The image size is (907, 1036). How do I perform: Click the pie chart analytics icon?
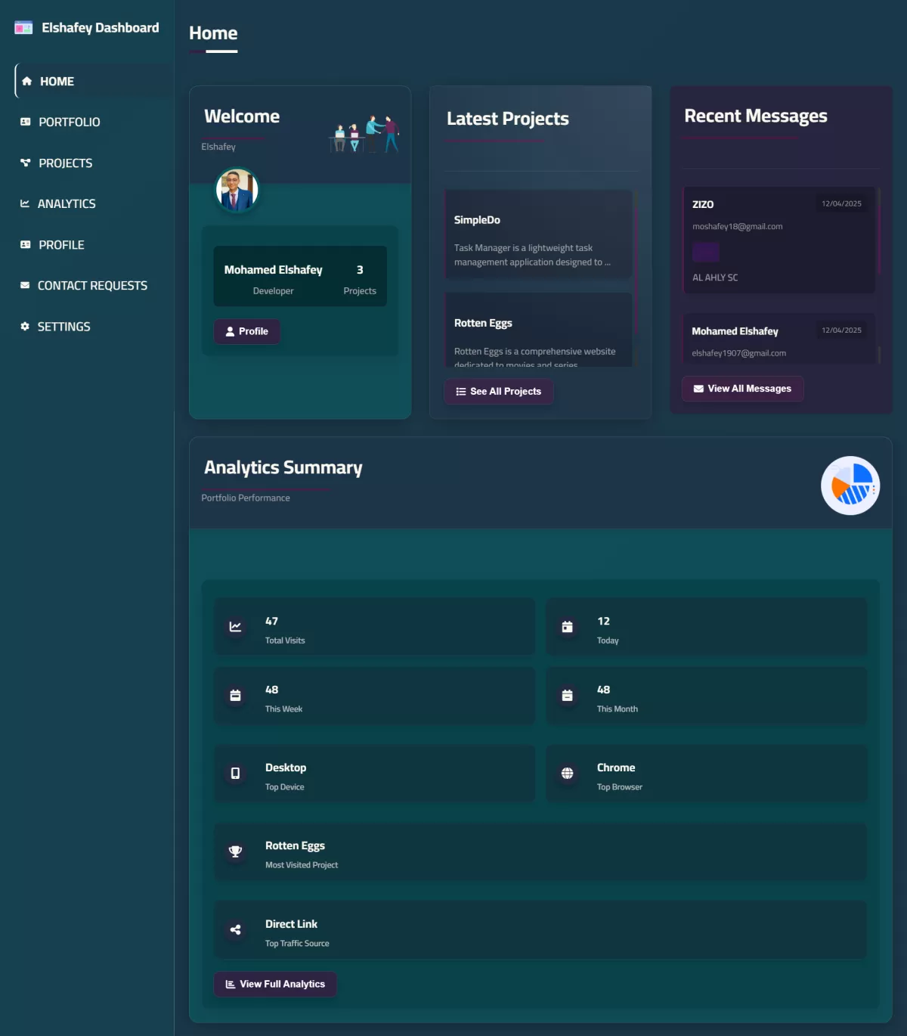coord(850,485)
